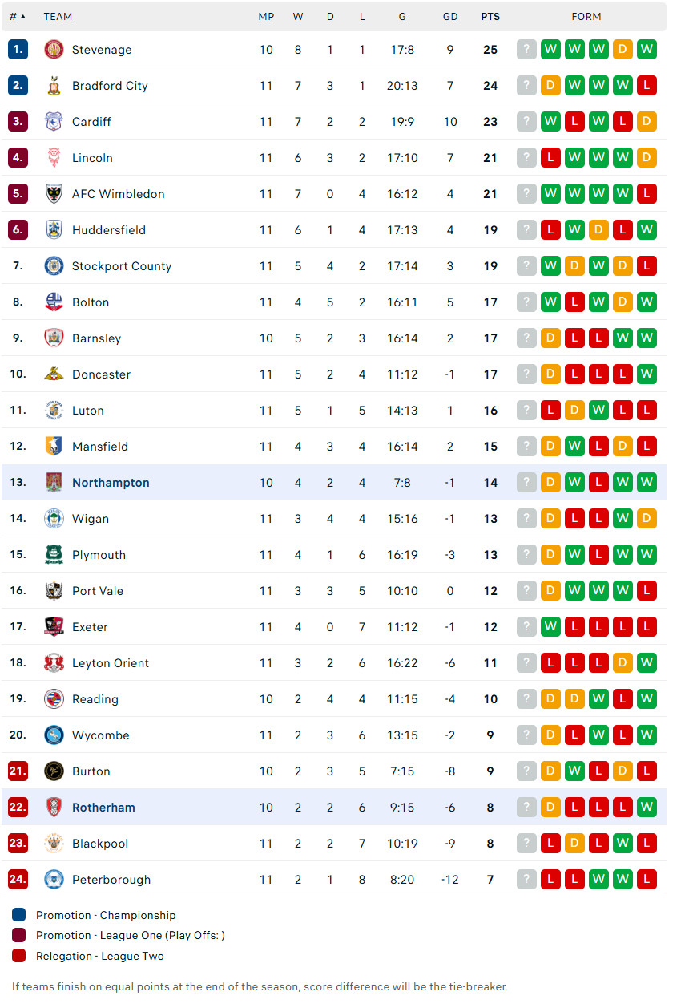Image resolution: width=673 pixels, height=1004 pixels.
Task: Open the Lincoln team page link
Action: coord(92,158)
